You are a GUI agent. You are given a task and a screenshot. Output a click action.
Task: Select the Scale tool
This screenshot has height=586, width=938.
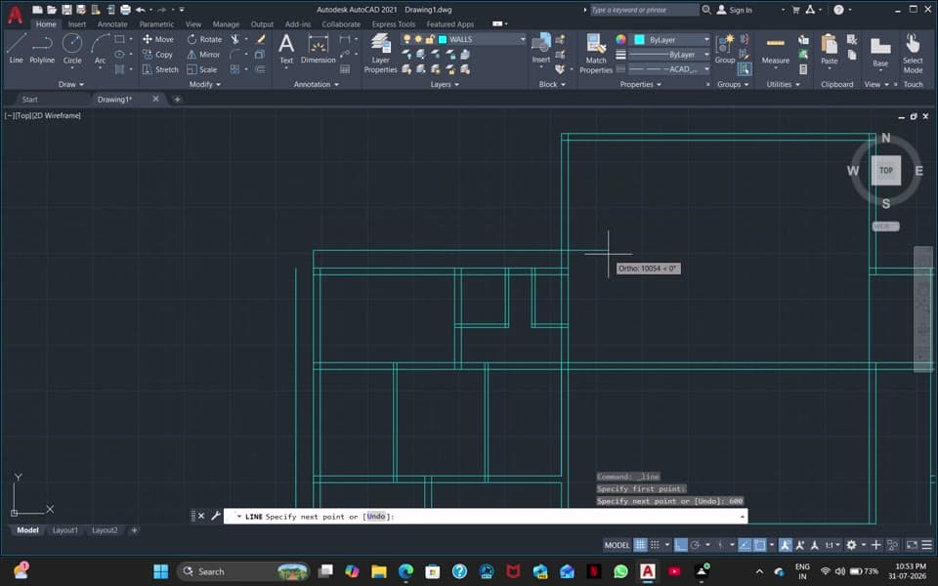202,69
